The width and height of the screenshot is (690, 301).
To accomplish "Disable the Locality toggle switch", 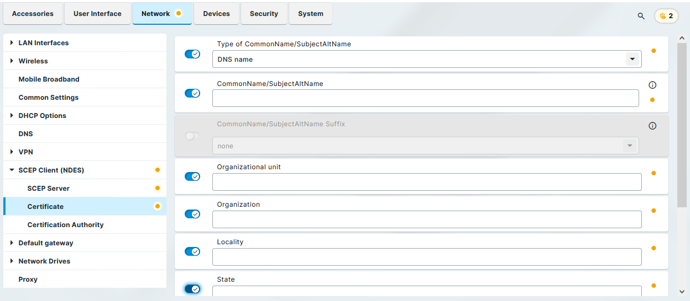I will pos(192,251).
